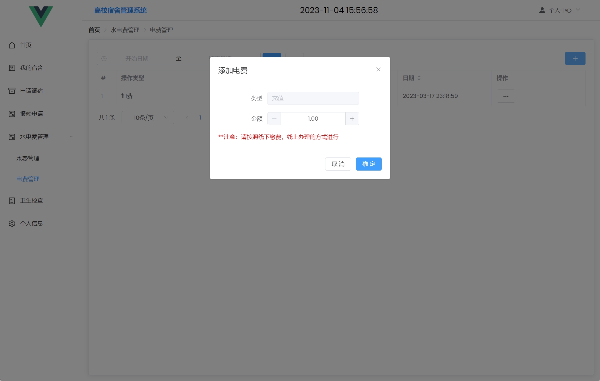Increase amount with plus stepper
The height and width of the screenshot is (381, 600).
[352, 119]
